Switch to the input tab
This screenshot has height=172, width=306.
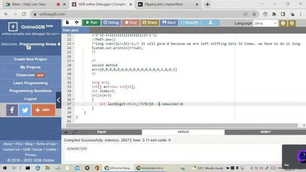coord(102,132)
